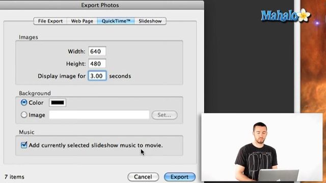This screenshot has height=183, width=326.
Task: Open the Web Page tab
Action: [x=82, y=21]
